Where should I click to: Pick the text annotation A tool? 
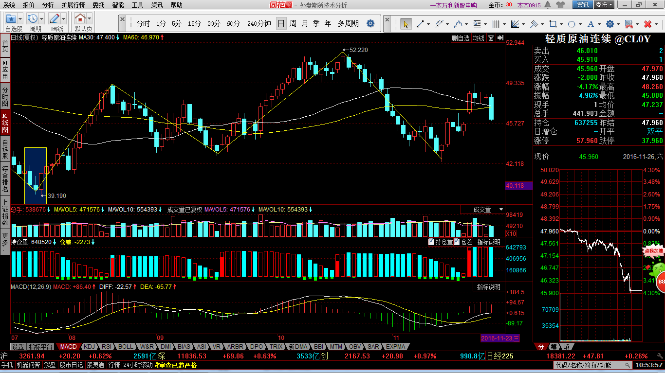[x=591, y=23]
